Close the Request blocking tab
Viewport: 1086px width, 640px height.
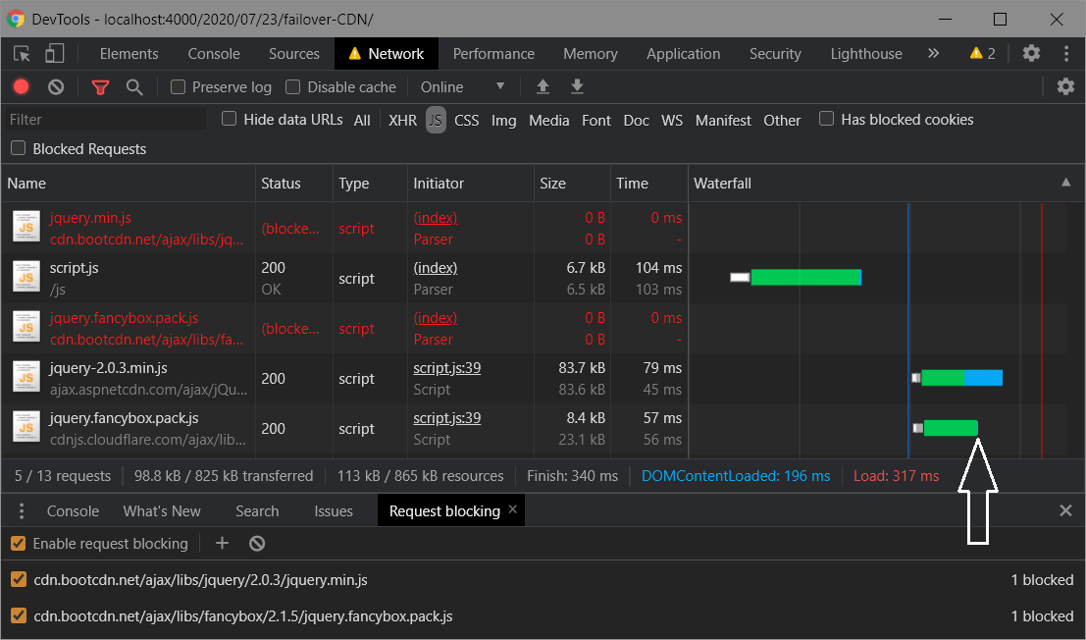pos(512,509)
